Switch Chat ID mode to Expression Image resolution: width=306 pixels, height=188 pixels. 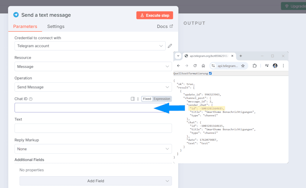point(162,99)
